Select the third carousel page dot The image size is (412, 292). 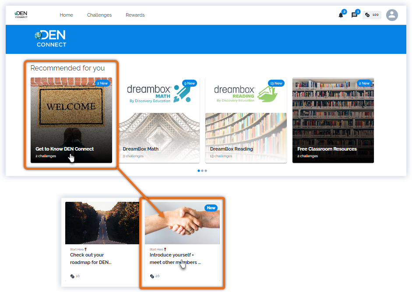pyautogui.click(x=206, y=171)
